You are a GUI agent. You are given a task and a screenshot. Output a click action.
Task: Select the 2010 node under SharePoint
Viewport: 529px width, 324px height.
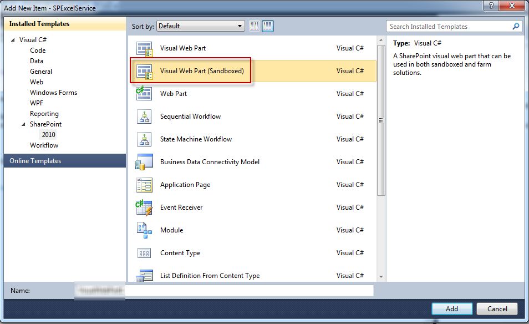pos(48,135)
